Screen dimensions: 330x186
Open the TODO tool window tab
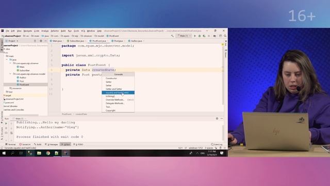(x=78, y=145)
